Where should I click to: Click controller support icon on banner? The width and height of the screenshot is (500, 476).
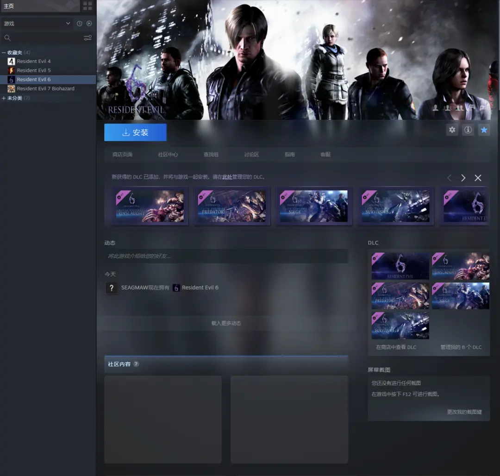(472, 108)
